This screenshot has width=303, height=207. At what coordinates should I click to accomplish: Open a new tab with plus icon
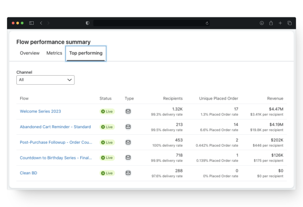click(x=280, y=23)
